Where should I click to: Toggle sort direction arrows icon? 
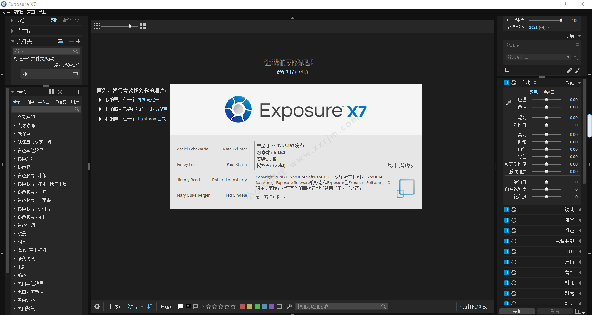(150, 306)
